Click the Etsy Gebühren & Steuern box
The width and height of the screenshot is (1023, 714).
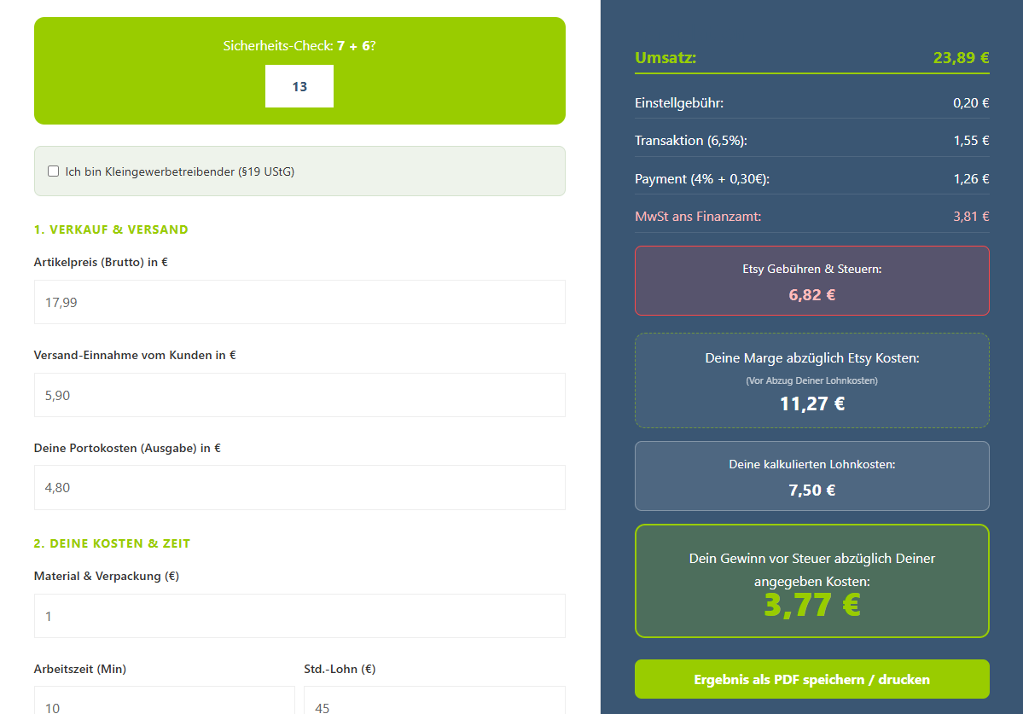[x=811, y=281]
